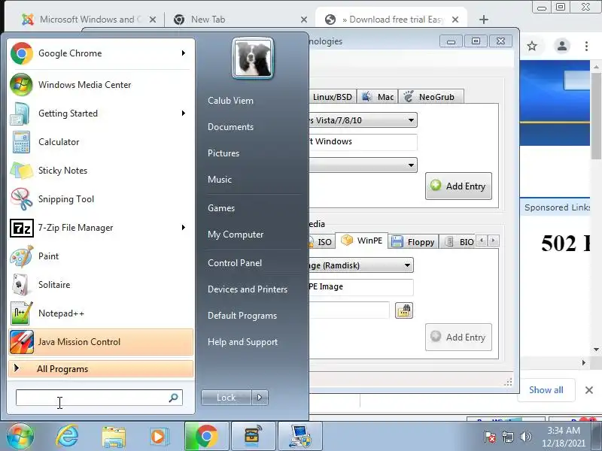Viewport: 602px width, 451px height.
Task: Open Devices and Printers
Action: [248, 289]
